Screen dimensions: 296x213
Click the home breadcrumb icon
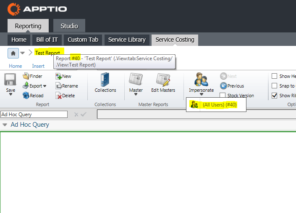(13, 53)
